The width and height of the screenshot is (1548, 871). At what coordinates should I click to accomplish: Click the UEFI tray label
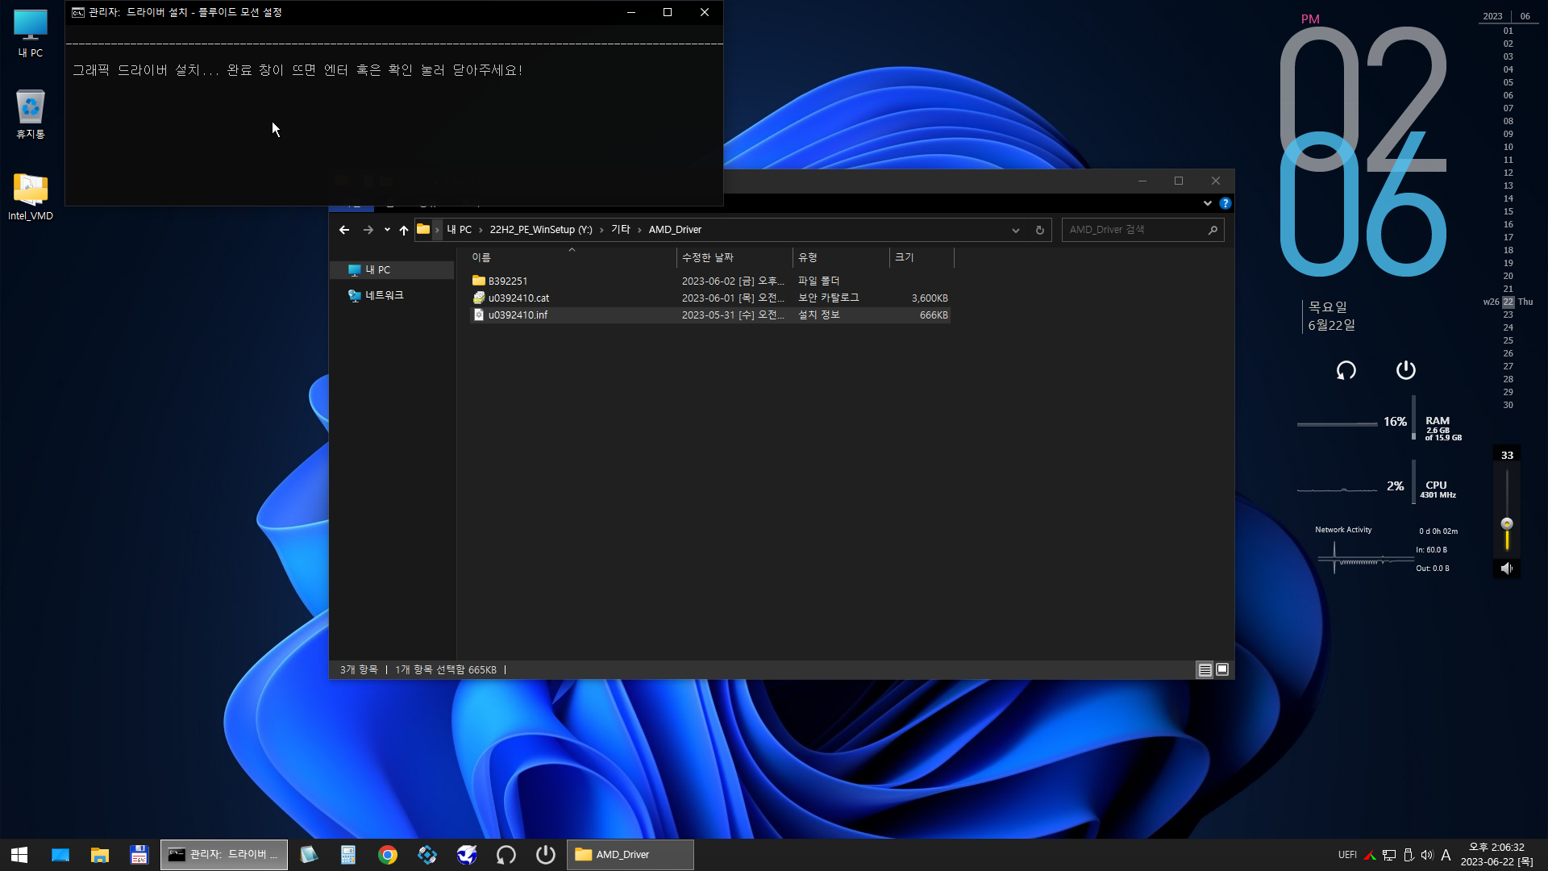(x=1347, y=855)
